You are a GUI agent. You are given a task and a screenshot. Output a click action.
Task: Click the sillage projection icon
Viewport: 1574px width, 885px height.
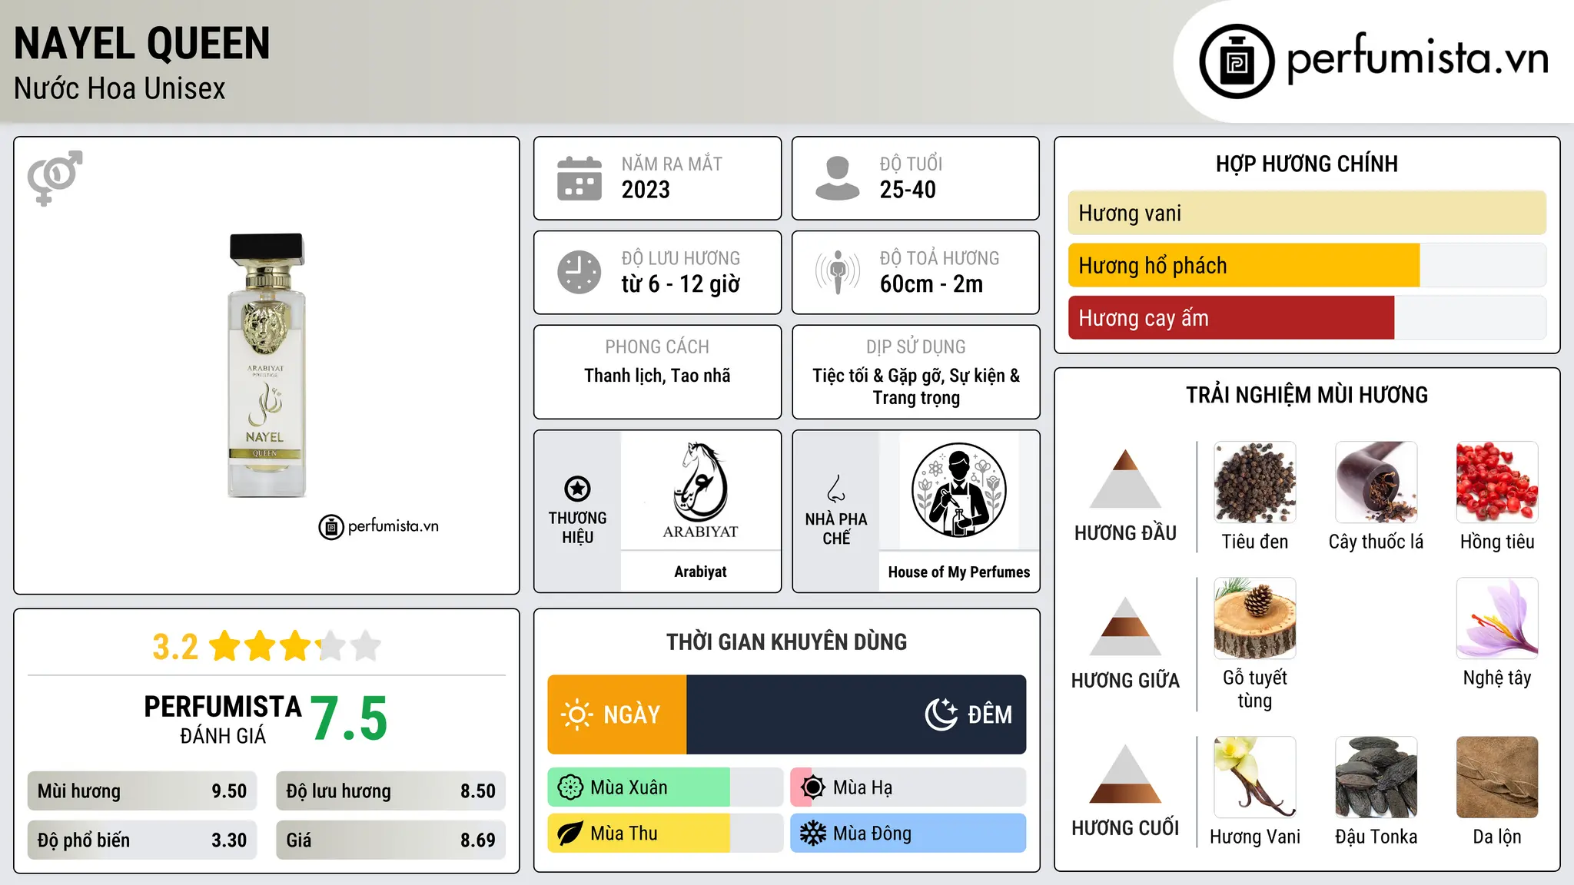coord(837,272)
